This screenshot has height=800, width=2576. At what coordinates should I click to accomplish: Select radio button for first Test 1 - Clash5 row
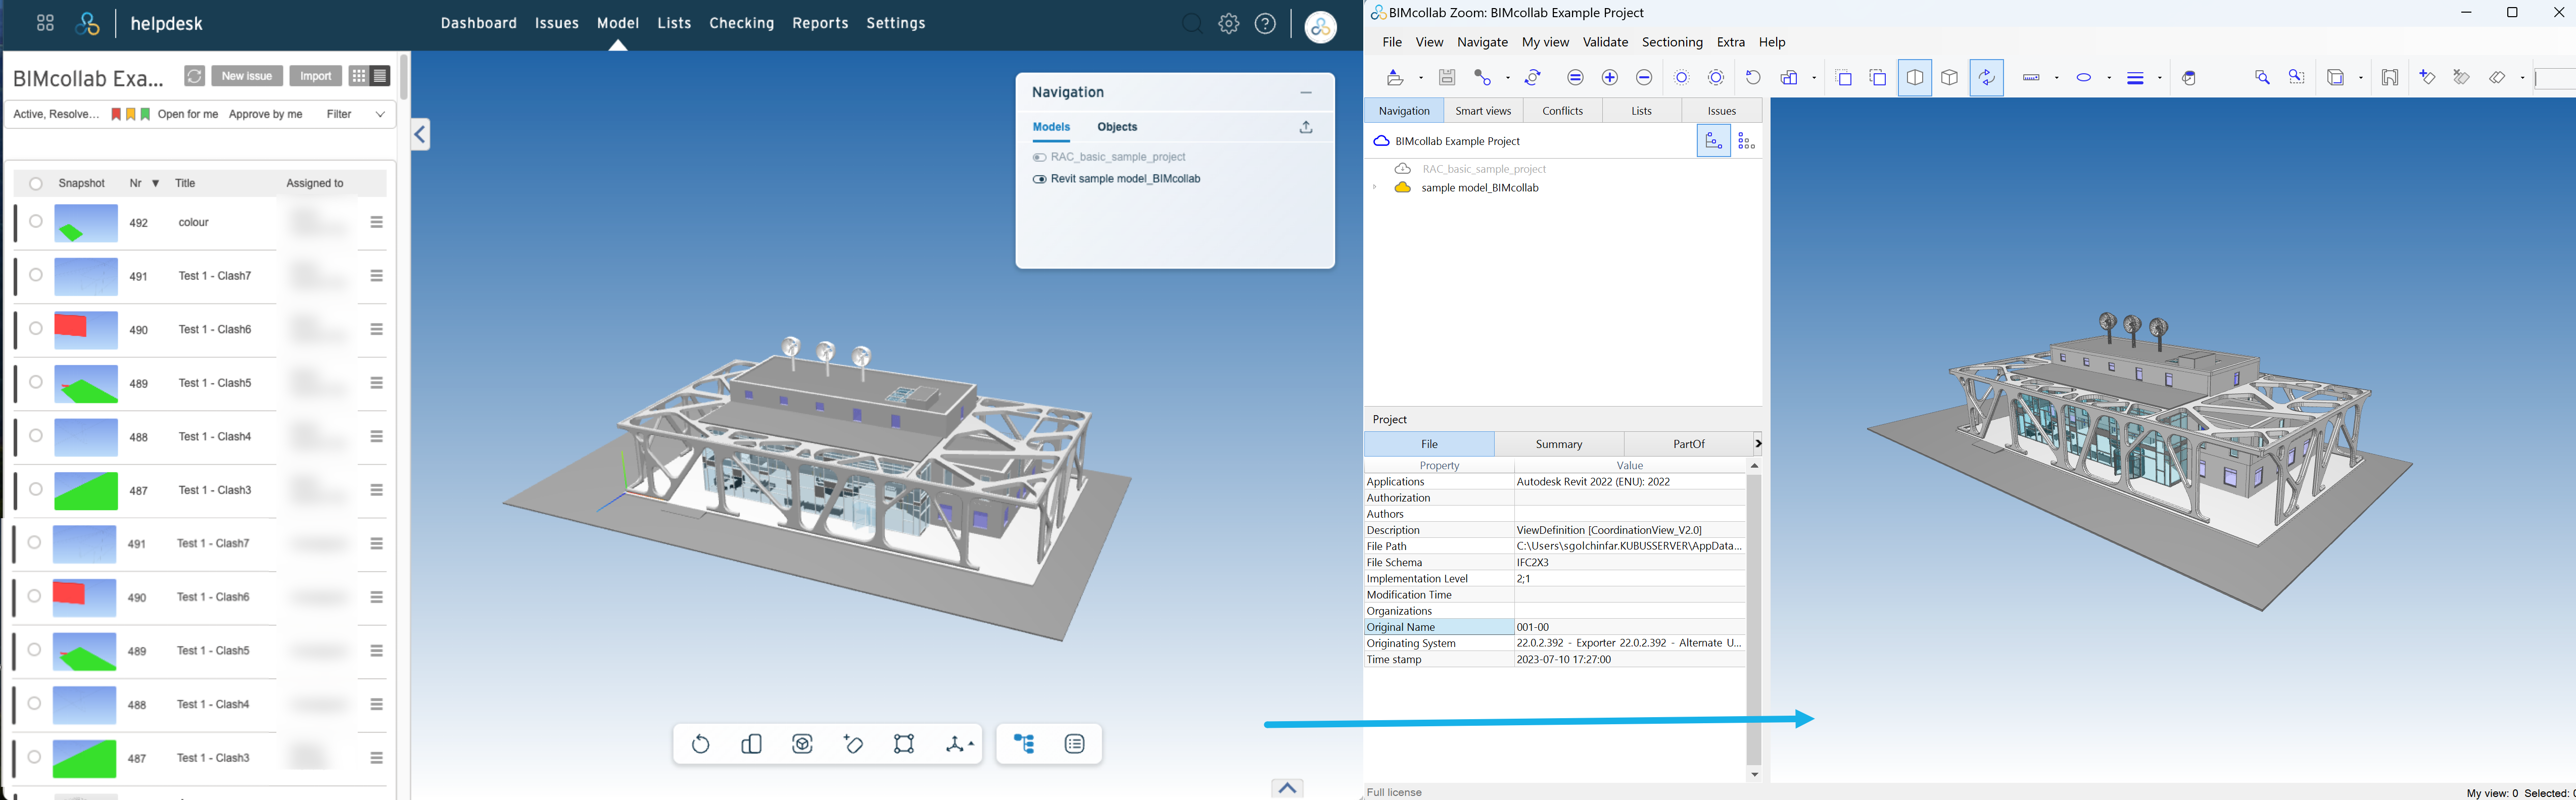pos(36,382)
